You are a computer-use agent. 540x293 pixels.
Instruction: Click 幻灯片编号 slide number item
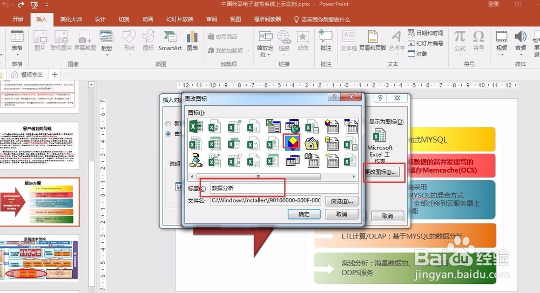point(426,43)
